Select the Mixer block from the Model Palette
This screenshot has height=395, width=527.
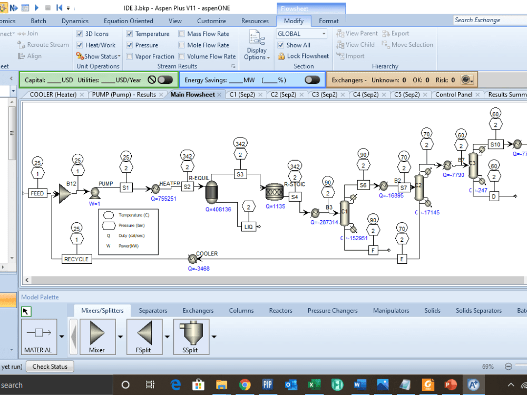(97, 337)
